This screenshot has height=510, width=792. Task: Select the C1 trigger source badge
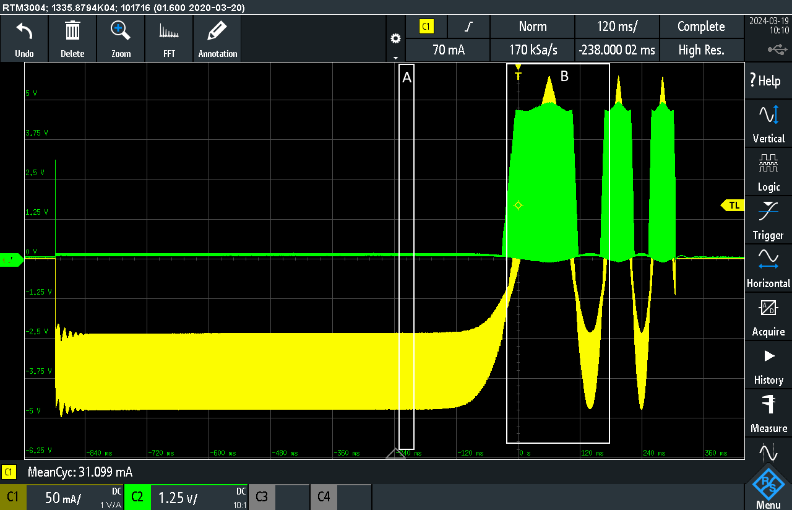click(426, 27)
